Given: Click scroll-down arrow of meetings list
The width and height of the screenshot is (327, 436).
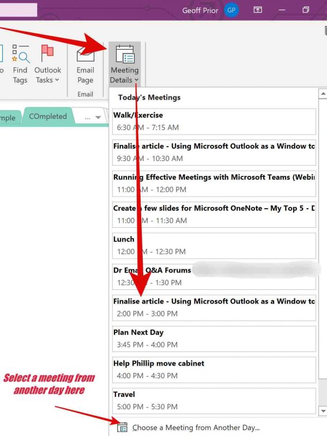Looking at the screenshot, I should [x=323, y=411].
